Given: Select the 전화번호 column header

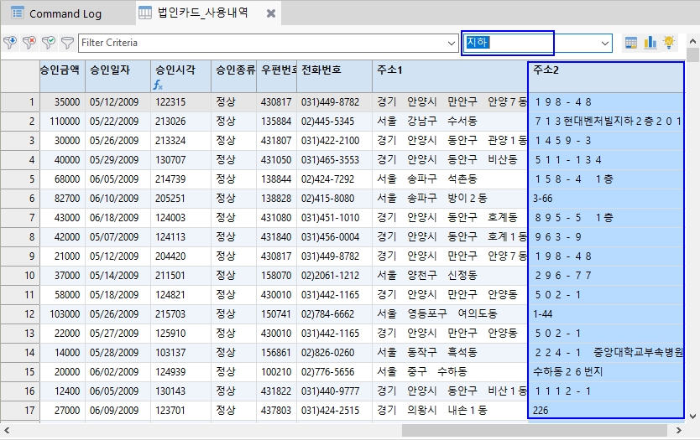Looking at the screenshot, I should tap(334, 76).
